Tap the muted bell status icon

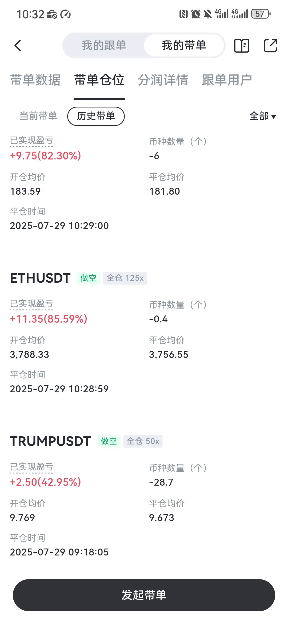tap(207, 14)
